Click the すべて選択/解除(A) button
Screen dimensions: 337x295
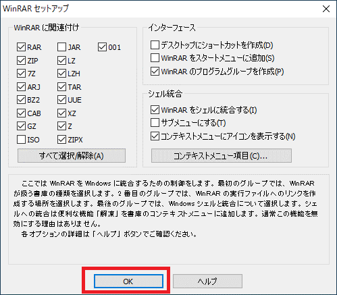coord(72,155)
